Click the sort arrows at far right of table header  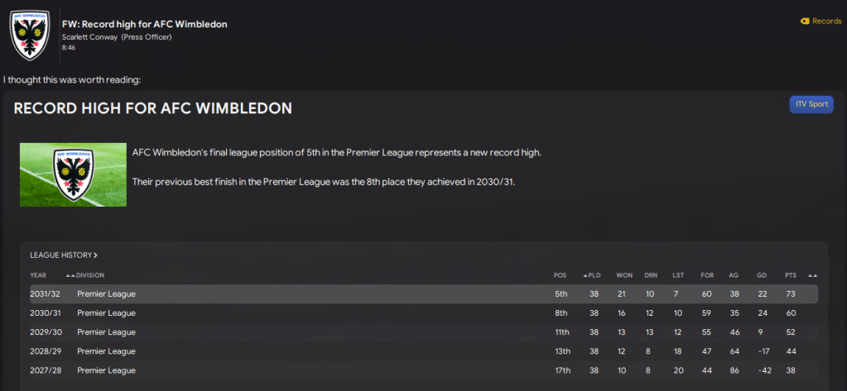pyautogui.click(x=812, y=275)
